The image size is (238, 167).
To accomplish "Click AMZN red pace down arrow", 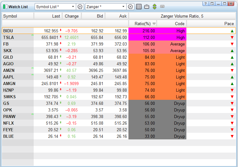I will 232,70.
